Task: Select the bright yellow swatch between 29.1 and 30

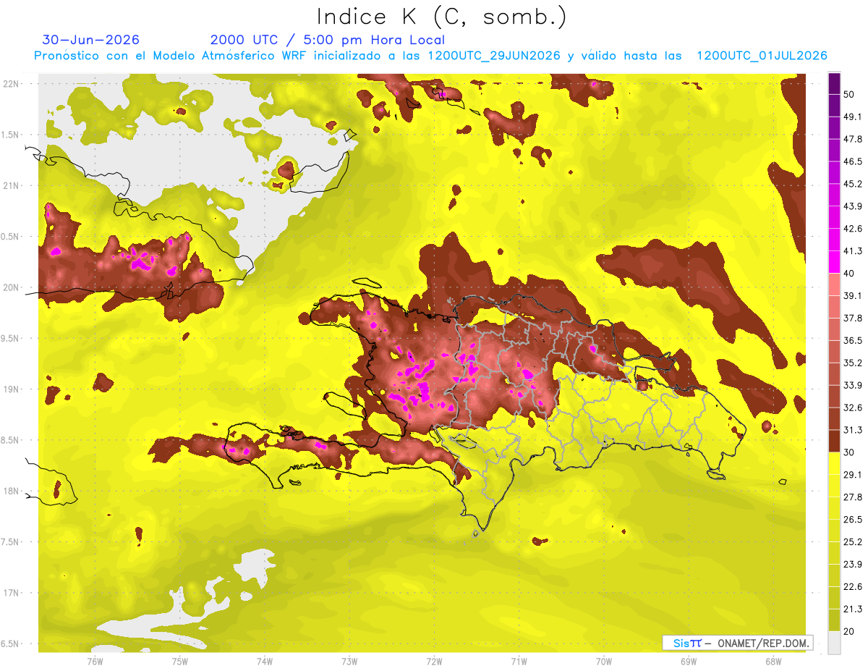Action: [834, 463]
